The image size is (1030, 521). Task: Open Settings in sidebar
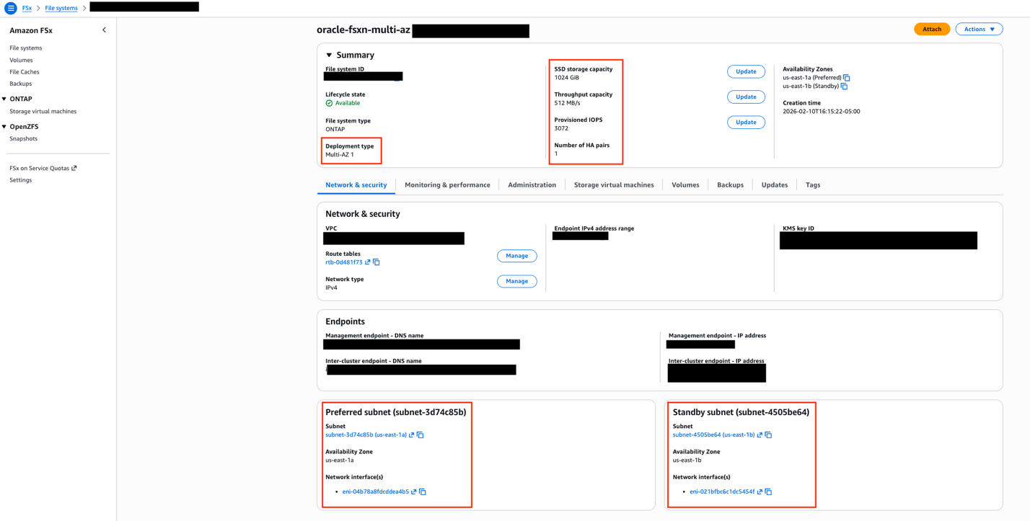tap(21, 180)
